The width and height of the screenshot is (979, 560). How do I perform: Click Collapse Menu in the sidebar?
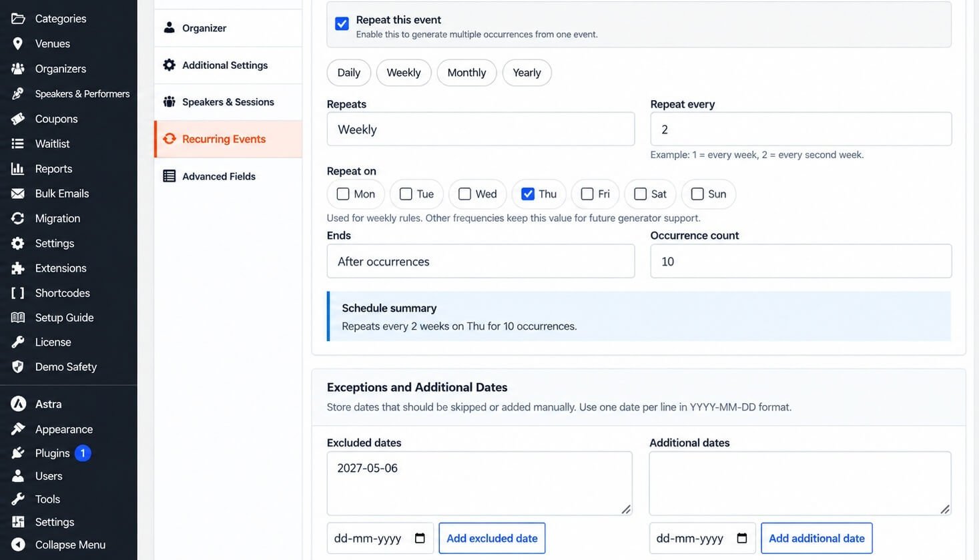pos(69,545)
